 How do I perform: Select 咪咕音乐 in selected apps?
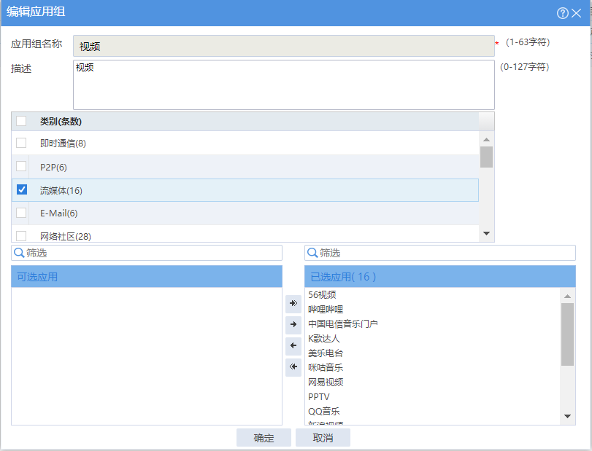[326, 368]
